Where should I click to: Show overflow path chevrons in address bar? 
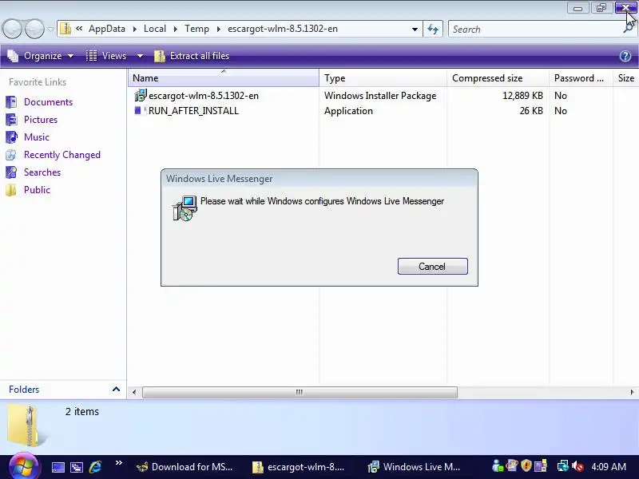pos(79,29)
